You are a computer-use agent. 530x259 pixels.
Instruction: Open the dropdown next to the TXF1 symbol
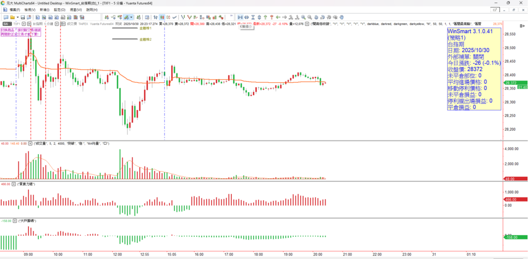[x=23, y=24]
